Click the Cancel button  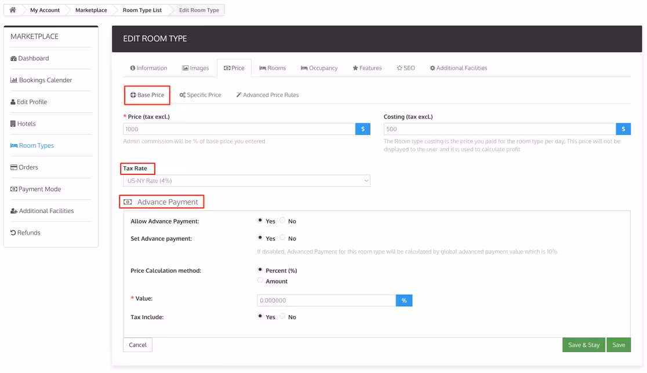138,345
